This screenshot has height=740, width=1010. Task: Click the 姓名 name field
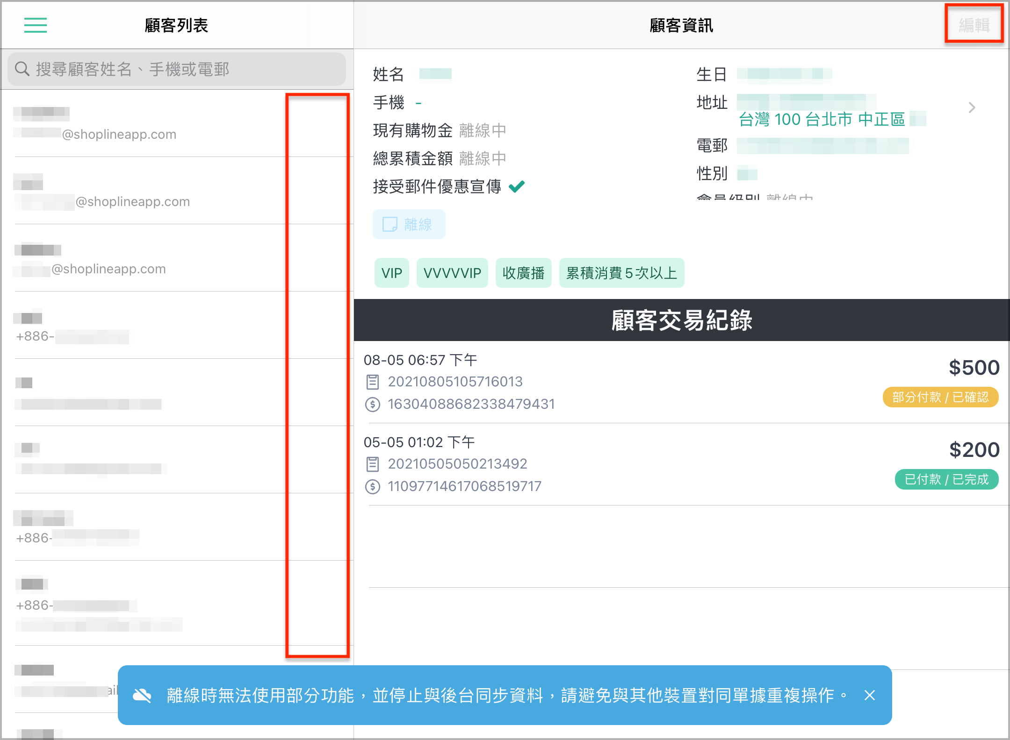(412, 74)
